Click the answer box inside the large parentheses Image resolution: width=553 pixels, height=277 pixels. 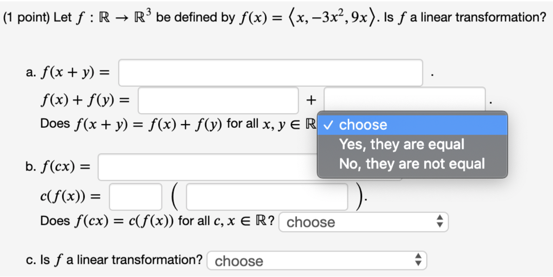click(267, 196)
